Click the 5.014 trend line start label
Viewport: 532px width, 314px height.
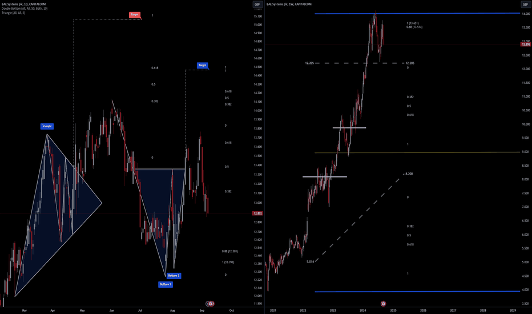tap(310, 261)
